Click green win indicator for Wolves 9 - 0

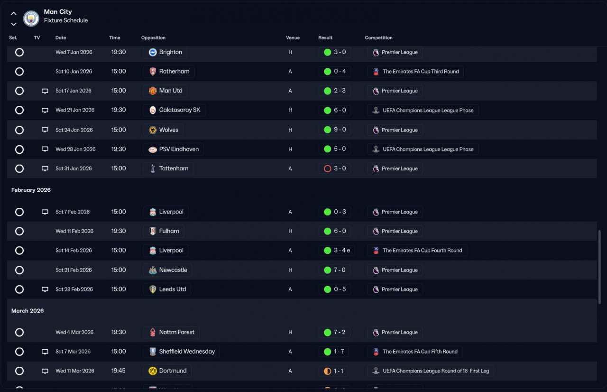[x=327, y=130]
